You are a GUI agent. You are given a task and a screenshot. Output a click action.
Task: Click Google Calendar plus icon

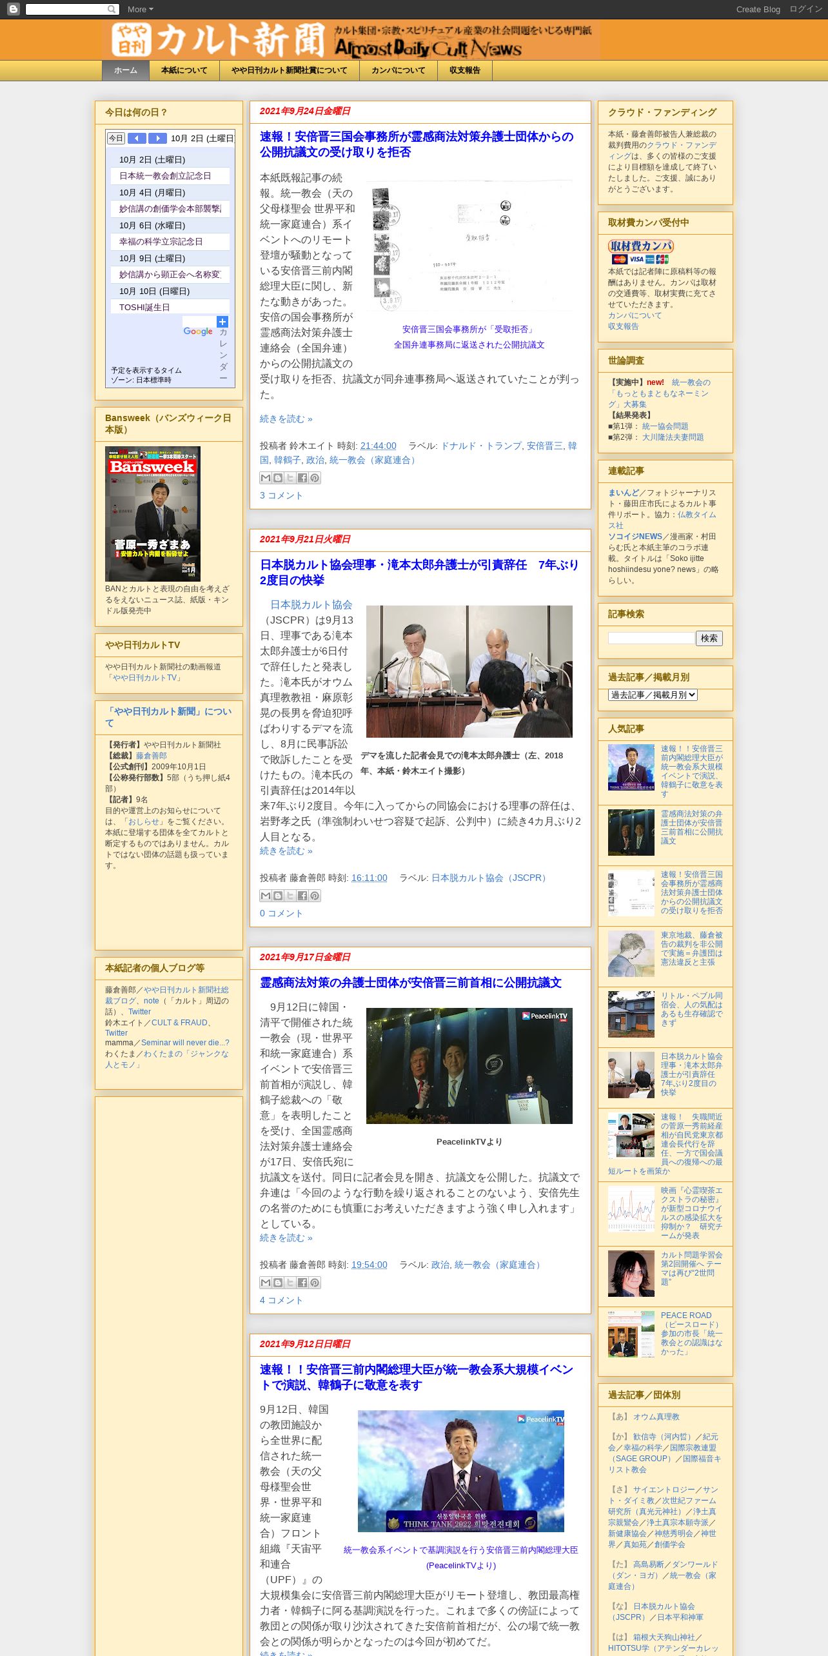(x=222, y=322)
